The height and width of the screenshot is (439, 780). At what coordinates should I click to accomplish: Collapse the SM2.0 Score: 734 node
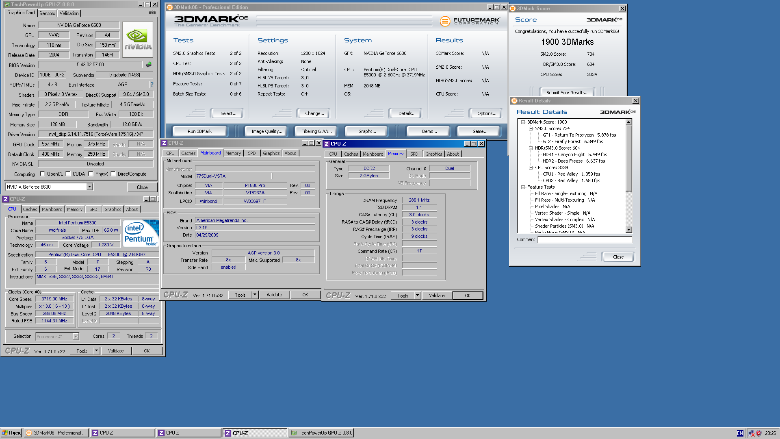pyautogui.click(x=531, y=128)
